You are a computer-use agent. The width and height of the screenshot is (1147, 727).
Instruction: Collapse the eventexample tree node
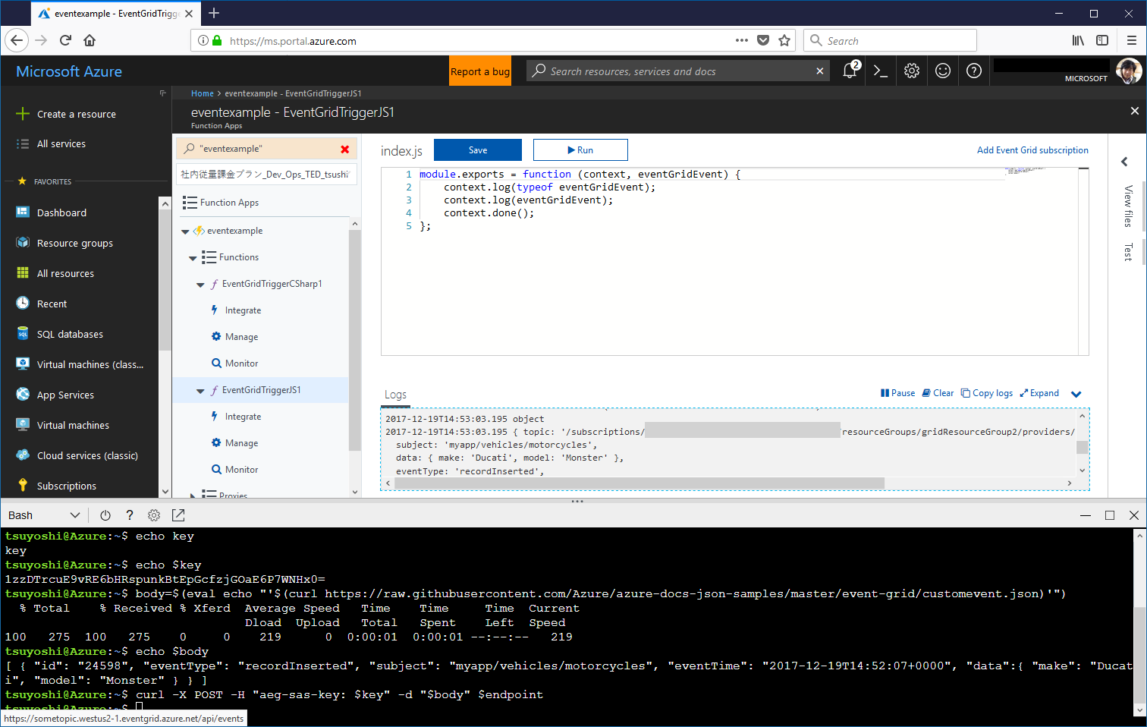[x=185, y=231]
